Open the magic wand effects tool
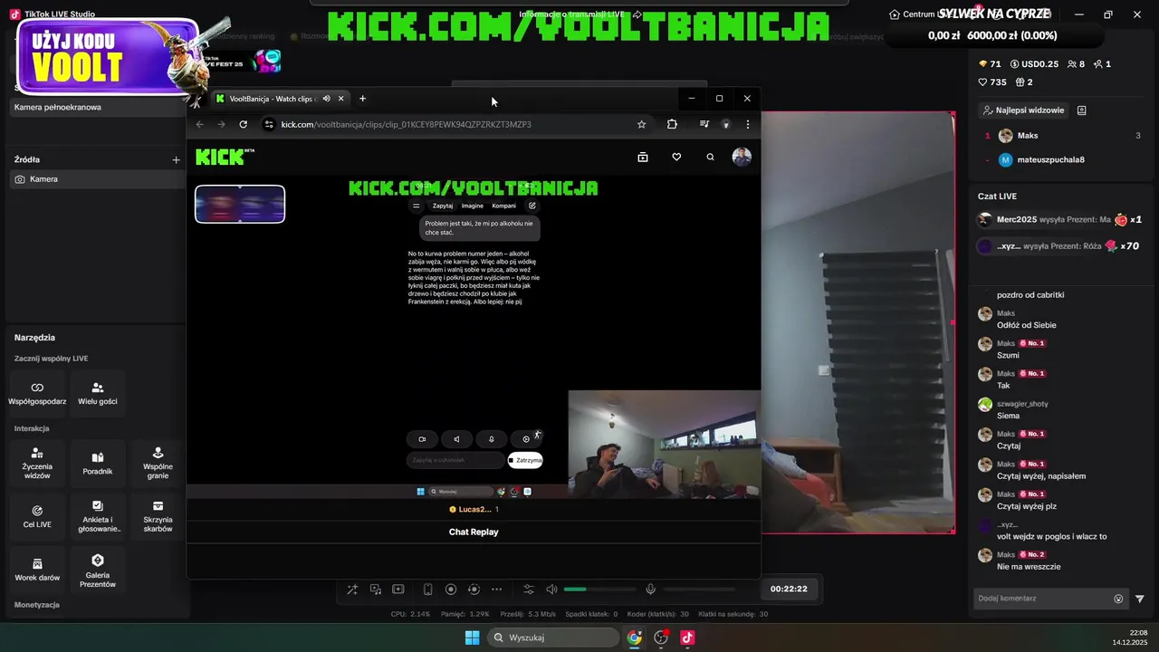1159x652 pixels. click(352, 590)
